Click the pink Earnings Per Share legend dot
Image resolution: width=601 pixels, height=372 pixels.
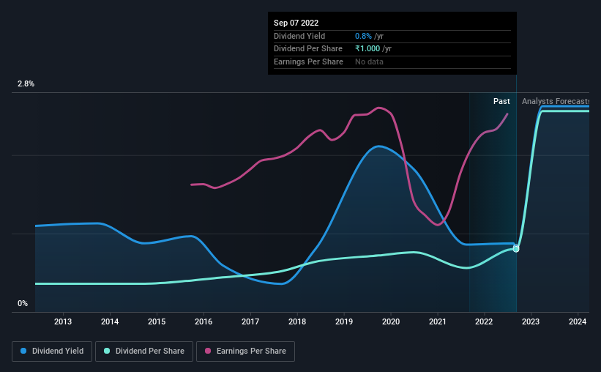coord(208,351)
